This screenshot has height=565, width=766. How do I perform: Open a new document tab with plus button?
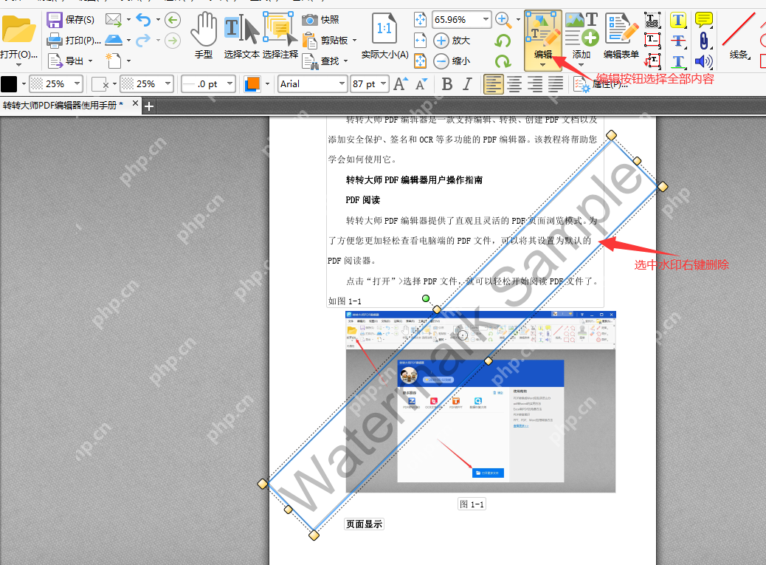point(148,106)
